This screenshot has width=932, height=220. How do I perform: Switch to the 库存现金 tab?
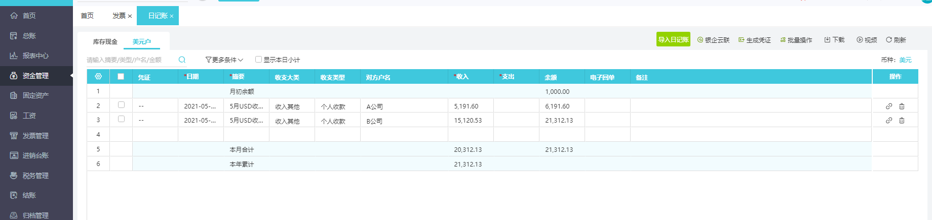pyautogui.click(x=105, y=42)
